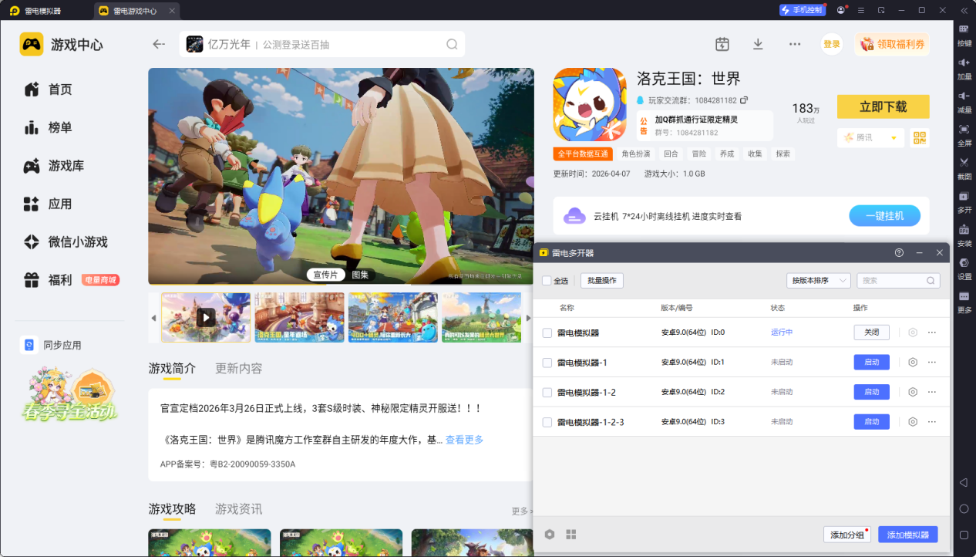Check the box for 雷电模拟器-1 row
This screenshot has height=557, width=976.
[x=547, y=363]
